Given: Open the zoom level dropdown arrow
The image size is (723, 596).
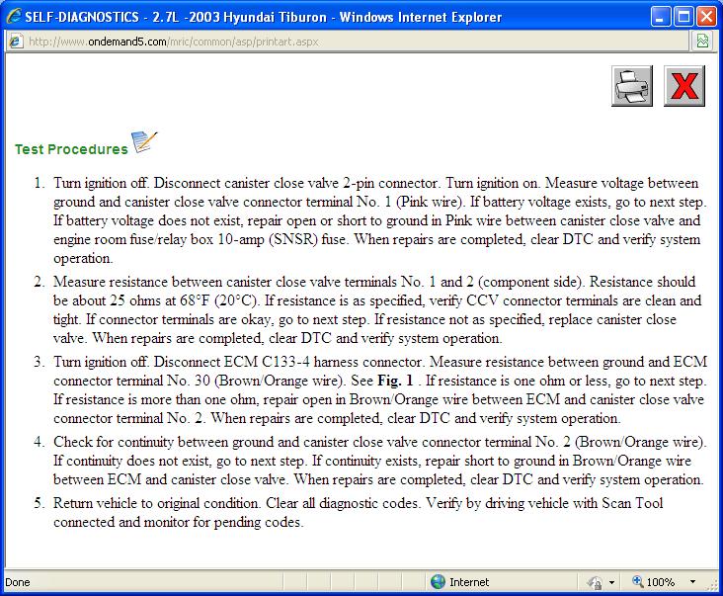Looking at the screenshot, I should click(692, 582).
